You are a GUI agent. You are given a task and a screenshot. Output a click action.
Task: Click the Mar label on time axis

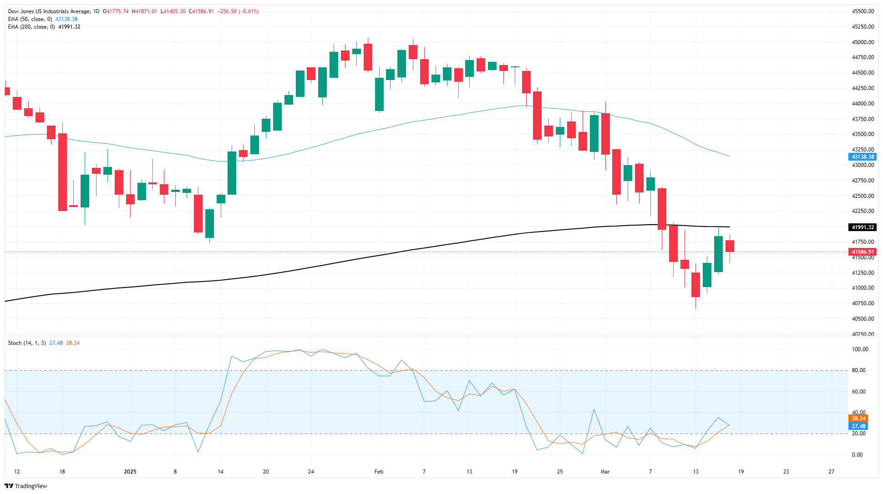[x=605, y=472]
